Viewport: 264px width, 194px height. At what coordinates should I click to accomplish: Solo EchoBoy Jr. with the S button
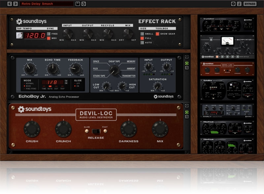click(187, 68)
